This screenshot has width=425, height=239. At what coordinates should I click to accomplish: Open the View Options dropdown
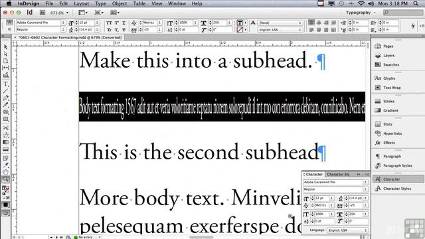[83, 13]
